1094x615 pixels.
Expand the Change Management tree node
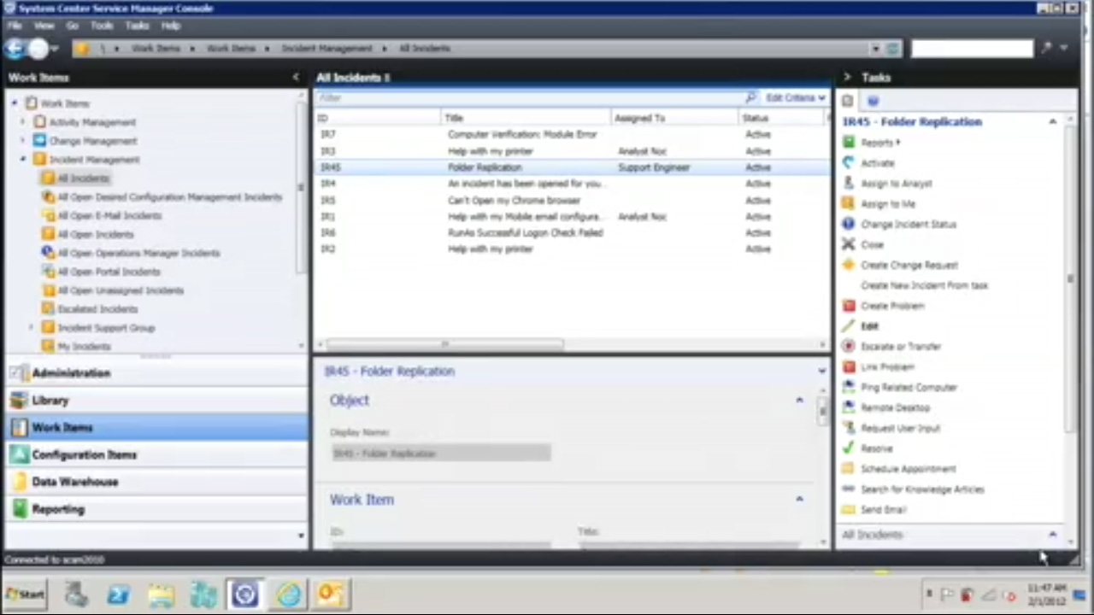(x=23, y=141)
